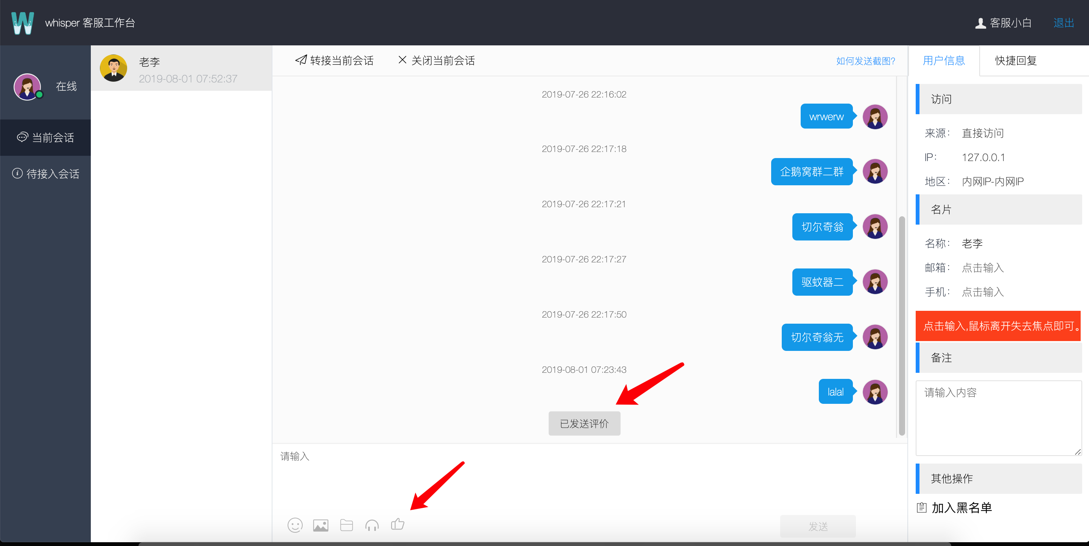This screenshot has width=1089, height=546.
Task: Click the 访问 section header
Action: [x=999, y=99]
